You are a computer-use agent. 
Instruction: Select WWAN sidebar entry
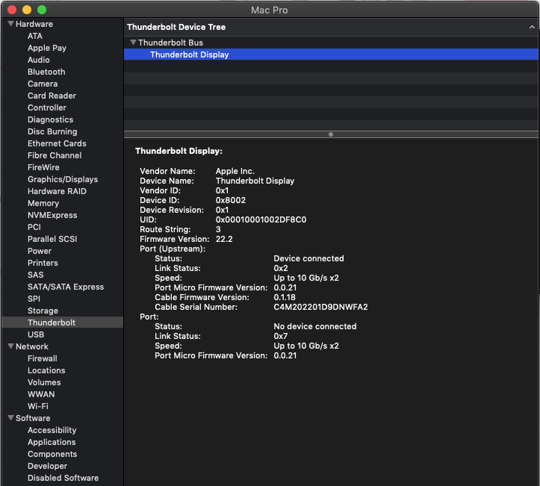41,394
